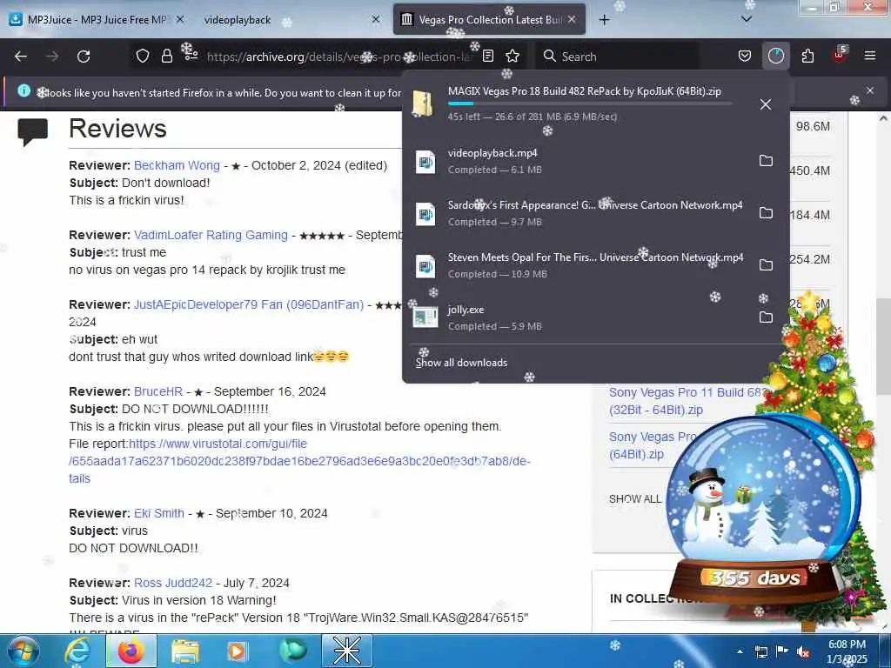Show Steven Meets Opal file in folder
Screen dimensions: 891x668
point(766,264)
